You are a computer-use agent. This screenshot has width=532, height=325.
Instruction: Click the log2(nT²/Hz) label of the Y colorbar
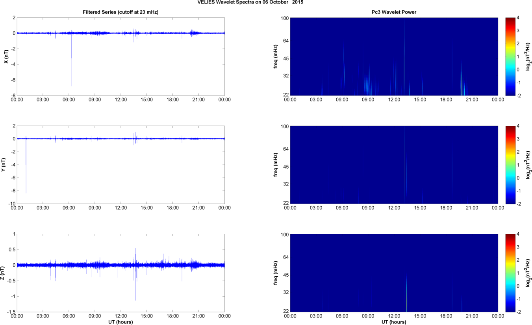528,165
